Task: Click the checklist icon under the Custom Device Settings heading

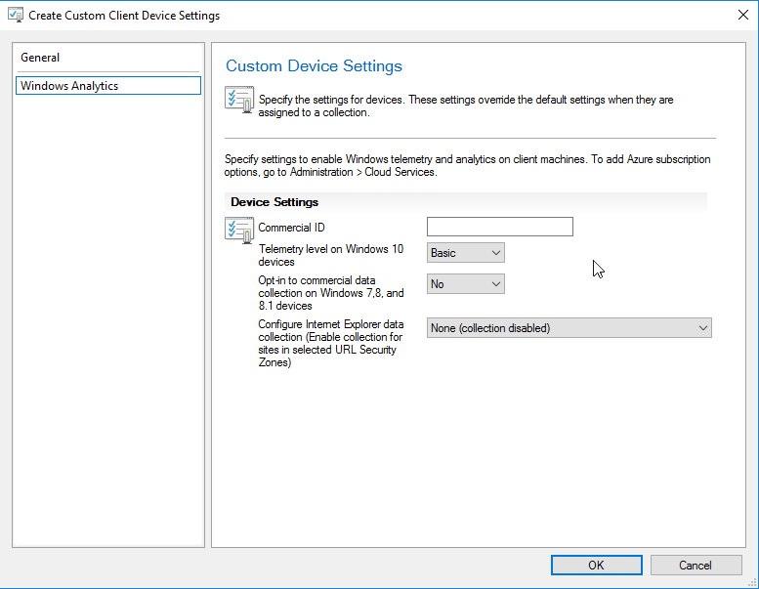Action: pyautogui.click(x=239, y=100)
